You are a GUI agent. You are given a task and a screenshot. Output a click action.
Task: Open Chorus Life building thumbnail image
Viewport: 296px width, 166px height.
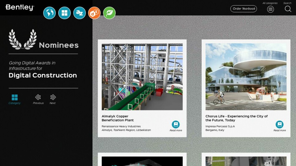pyautogui.click(x=246, y=77)
